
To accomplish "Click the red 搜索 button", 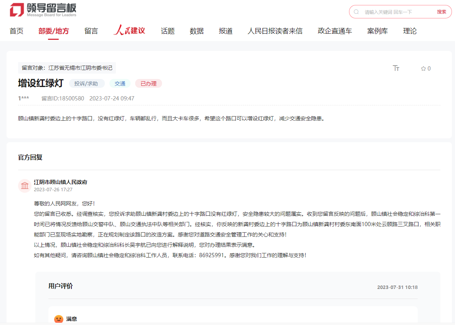I will click(x=442, y=12).
